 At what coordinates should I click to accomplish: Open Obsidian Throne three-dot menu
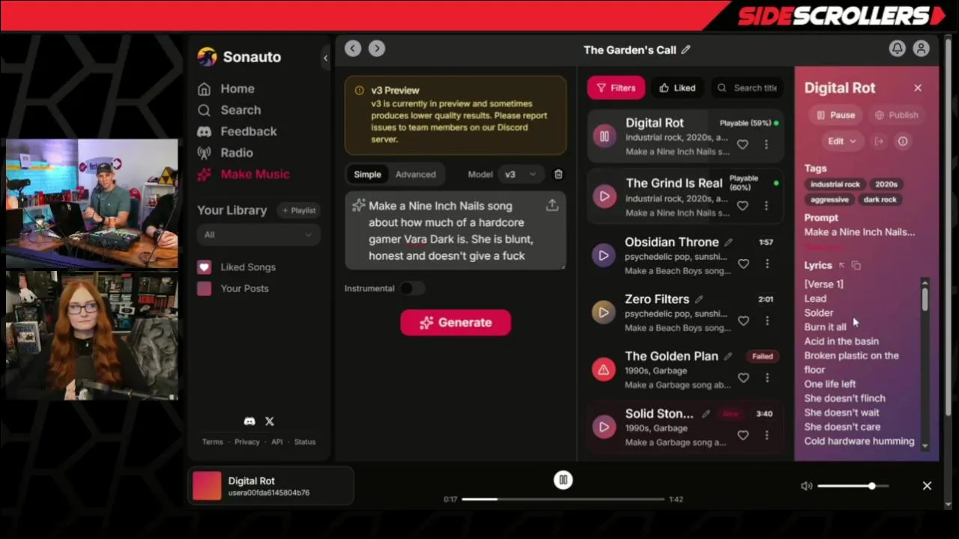point(766,264)
